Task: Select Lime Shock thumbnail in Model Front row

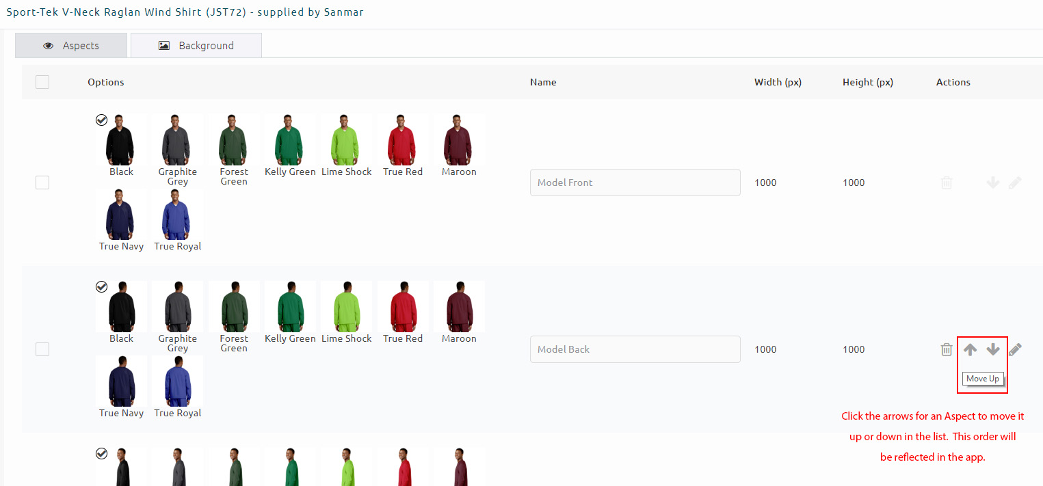Action: [x=346, y=140]
